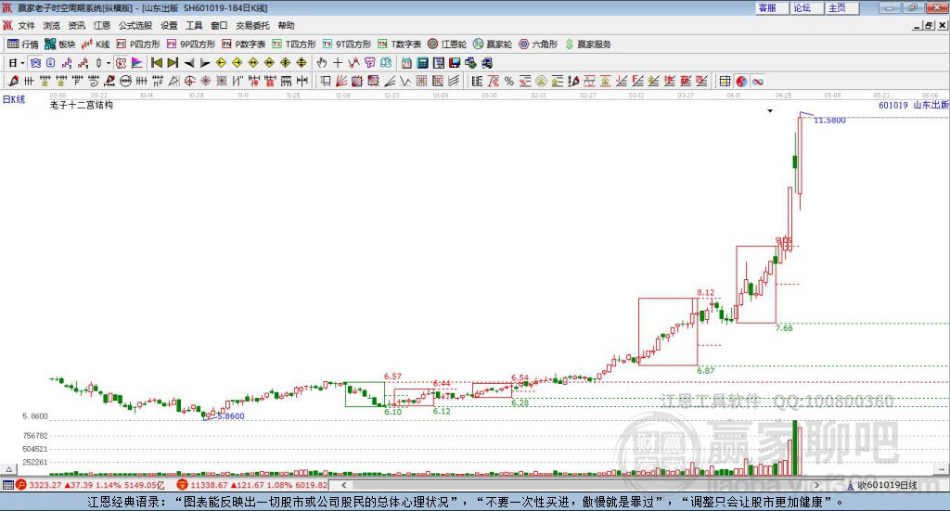
Task: Open the 公式选股 menu
Action: point(135,25)
